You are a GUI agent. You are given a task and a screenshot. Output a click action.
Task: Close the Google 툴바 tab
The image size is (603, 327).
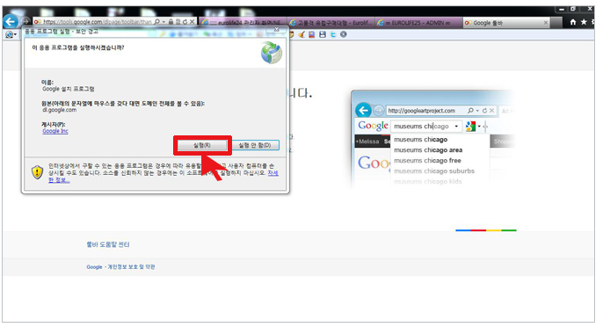[546, 23]
